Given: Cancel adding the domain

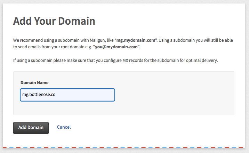Looking at the screenshot, I should tap(64, 127).
